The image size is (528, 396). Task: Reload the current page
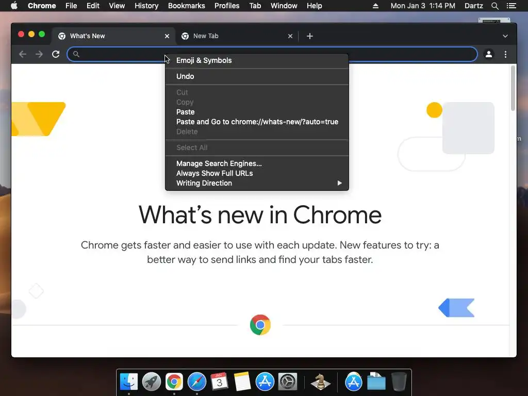[56, 54]
